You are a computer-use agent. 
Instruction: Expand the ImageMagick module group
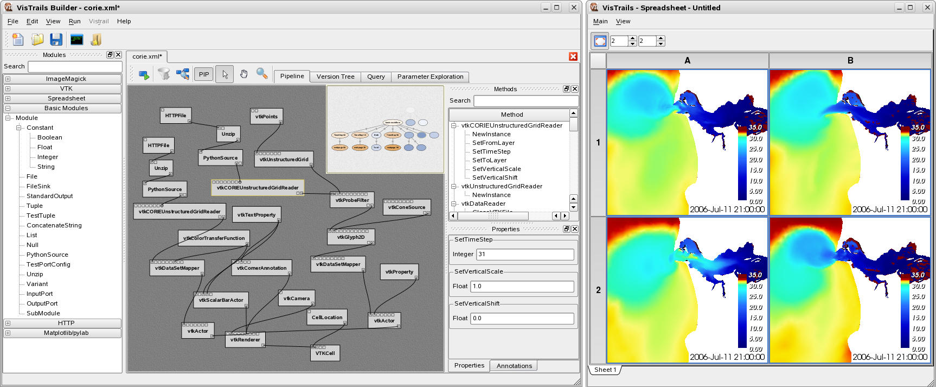[8, 79]
